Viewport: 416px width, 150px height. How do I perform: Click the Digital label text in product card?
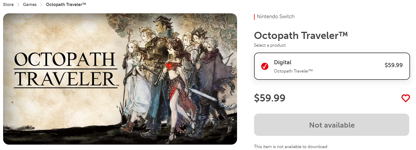[x=283, y=62]
